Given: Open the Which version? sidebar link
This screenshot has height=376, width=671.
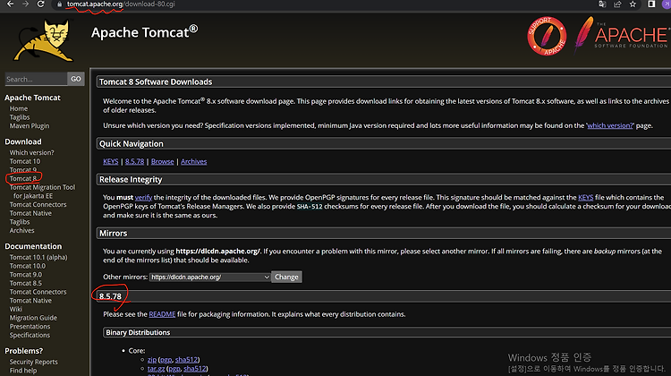Looking at the screenshot, I should (31, 152).
